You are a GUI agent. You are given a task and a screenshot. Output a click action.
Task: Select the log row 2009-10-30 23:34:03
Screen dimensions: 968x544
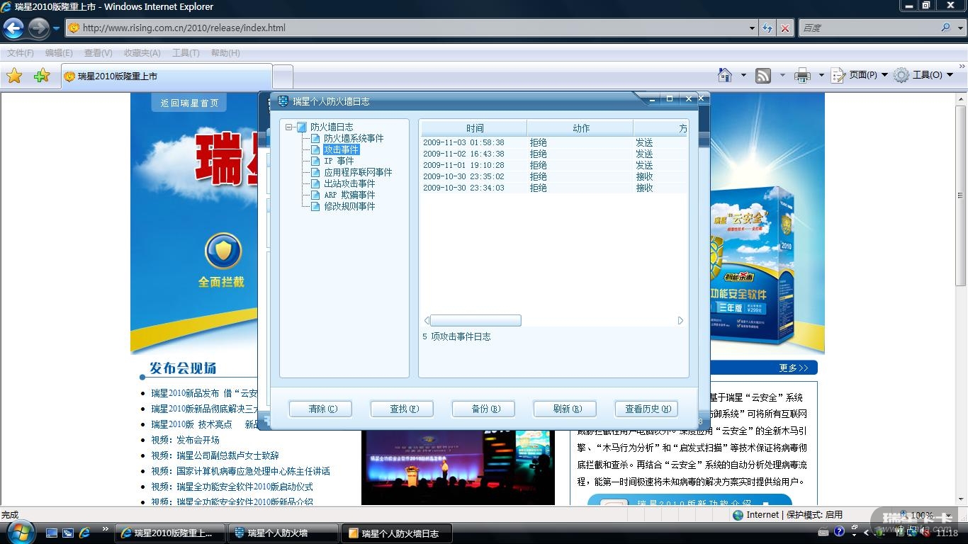pos(554,188)
